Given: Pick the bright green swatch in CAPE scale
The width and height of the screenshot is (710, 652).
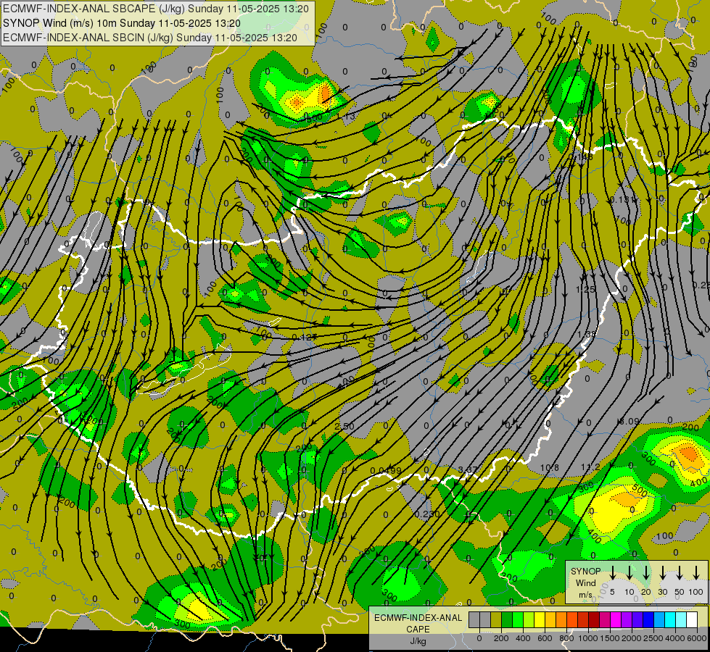Looking at the screenshot, I should tap(518, 619).
